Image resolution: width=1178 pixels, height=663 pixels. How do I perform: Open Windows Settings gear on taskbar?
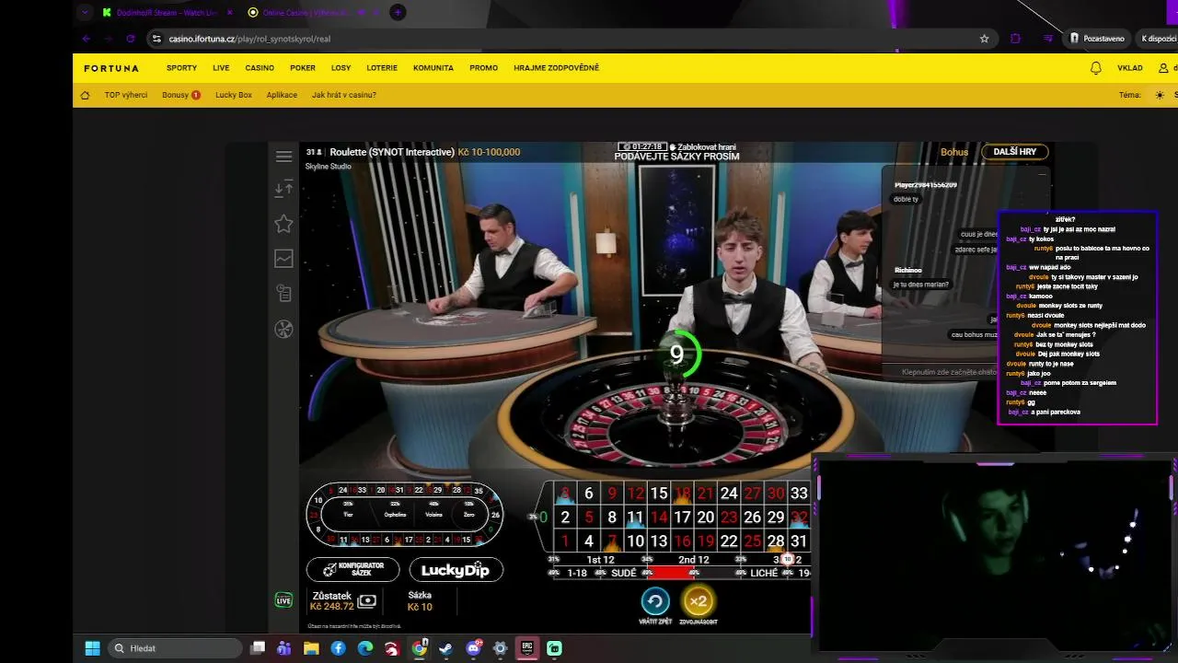tap(501, 648)
